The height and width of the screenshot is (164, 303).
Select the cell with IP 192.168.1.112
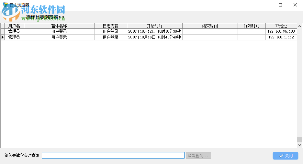(x=281, y=37)
